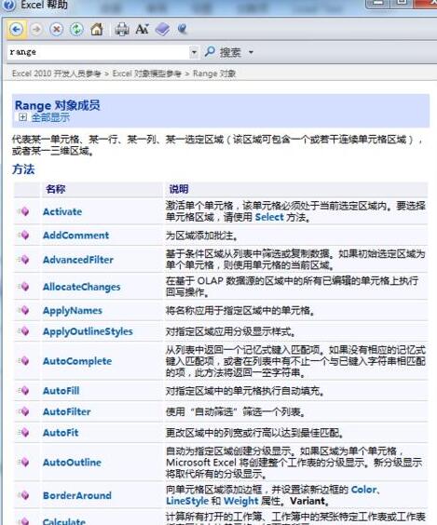Image resolution: width=437 pixels, height=525 pixels.
Task: Open the search box history dropdown
Action: [194, 52]
